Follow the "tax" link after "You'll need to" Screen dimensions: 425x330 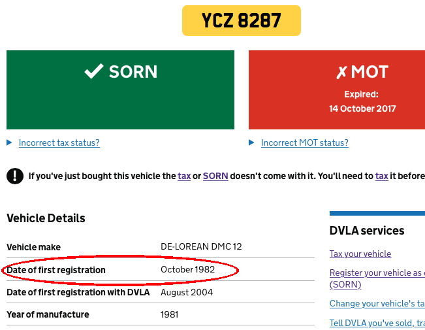click(381, 176)
